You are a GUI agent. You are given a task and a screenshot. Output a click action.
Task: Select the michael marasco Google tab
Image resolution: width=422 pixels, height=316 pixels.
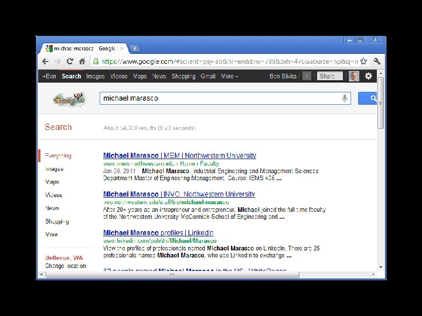(x=83, y=49)
